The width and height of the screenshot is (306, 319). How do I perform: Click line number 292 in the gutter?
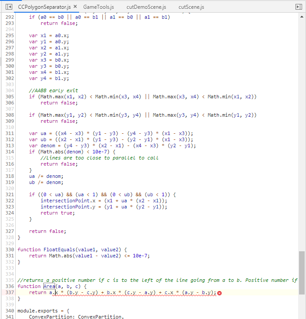pos(10,17)
